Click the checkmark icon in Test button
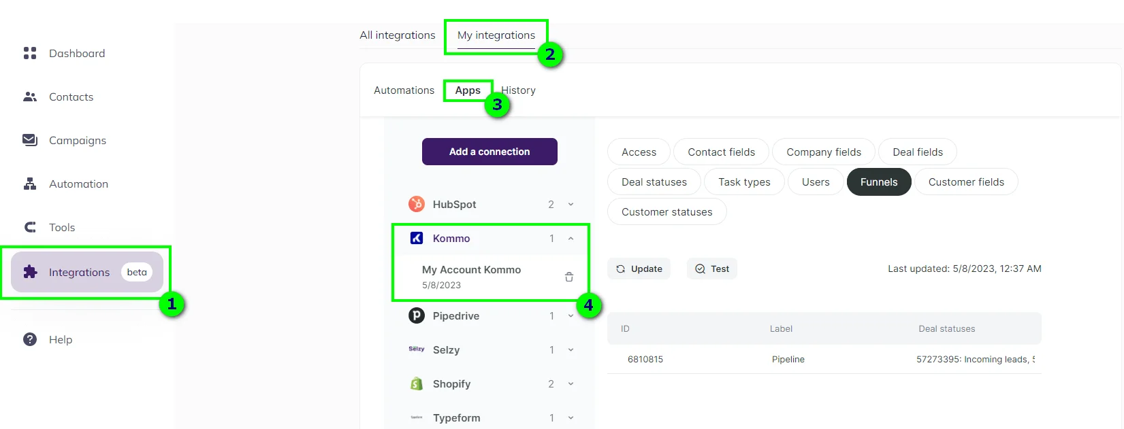 700,269
